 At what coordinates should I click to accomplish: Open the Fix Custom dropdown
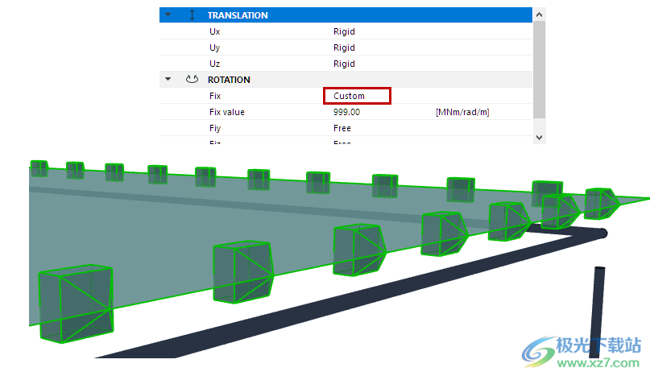coord(357,96)
